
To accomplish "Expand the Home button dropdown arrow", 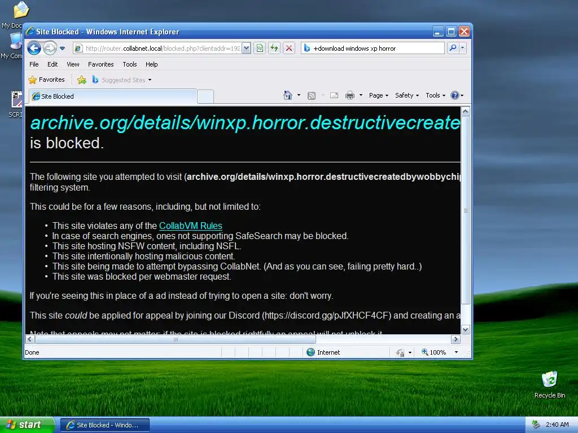I will tap(299, 95).
